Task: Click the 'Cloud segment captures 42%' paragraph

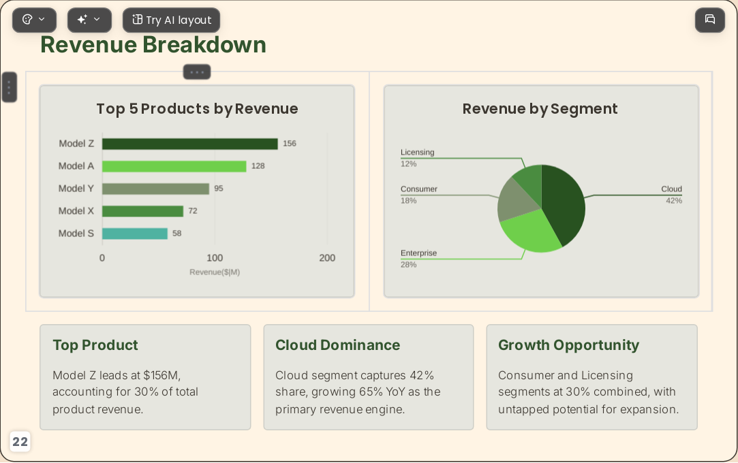Action: tap(358, 392)
